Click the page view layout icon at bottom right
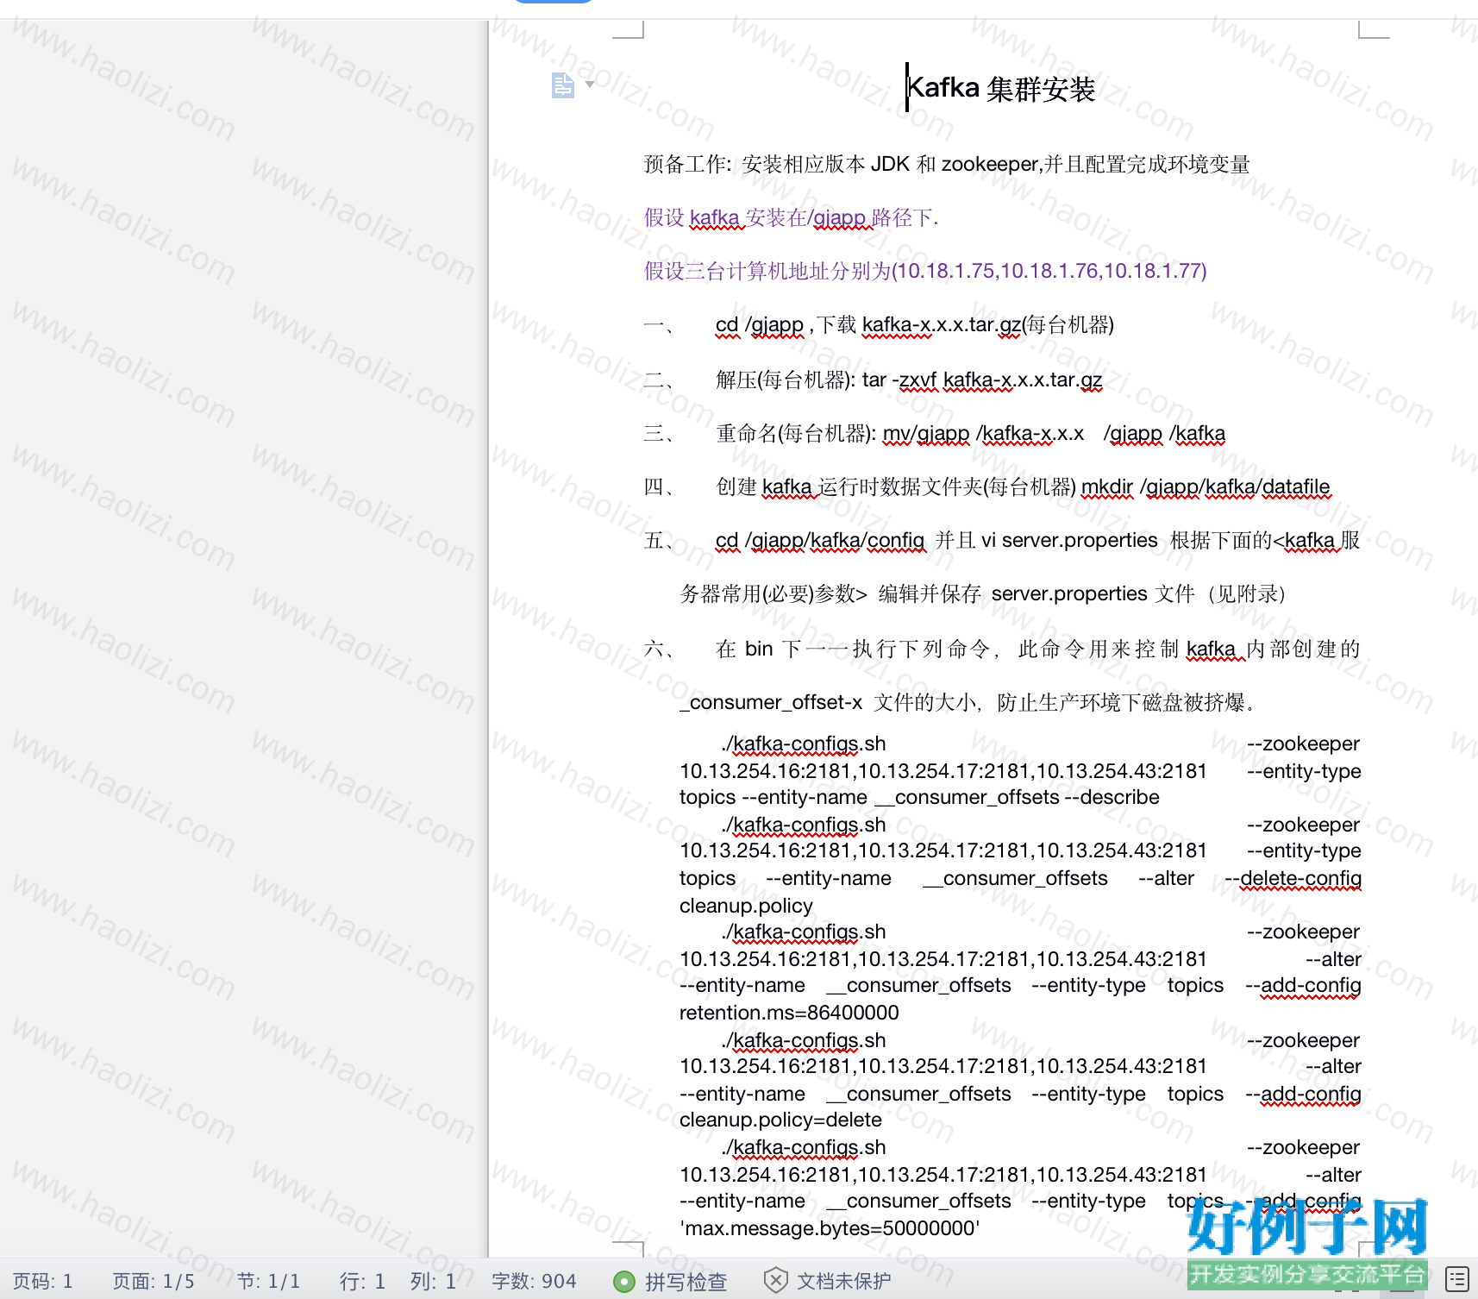The height and width of the screenshot is (1299, 1478). (x=1457, y=1279)
